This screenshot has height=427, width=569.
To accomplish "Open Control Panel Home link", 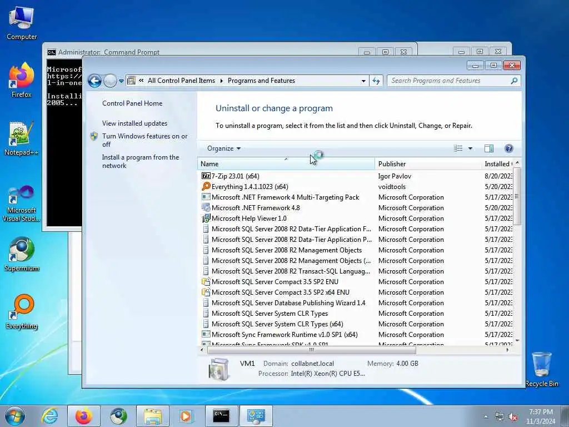I will [132, 103].
